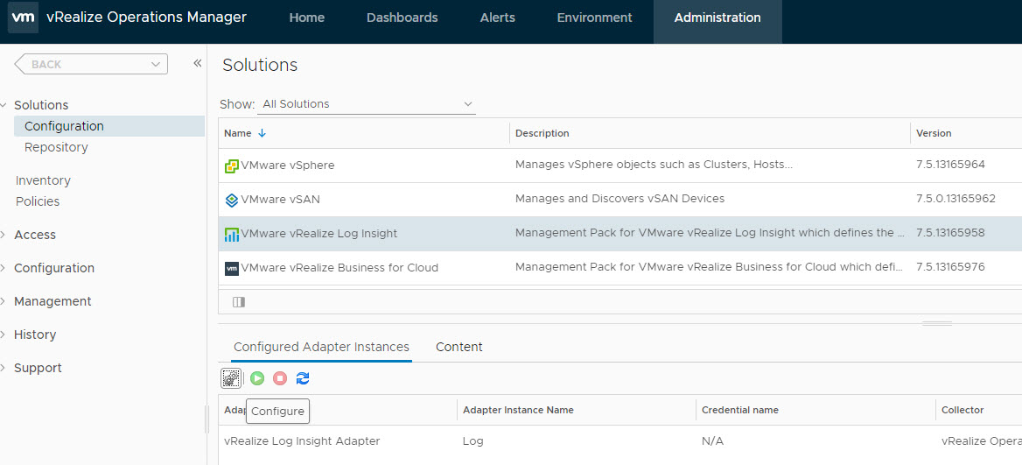The width and height of the screenshot is (1022, 465).
Task: Click the vRealize Log Insight solution icon
Action: pyautogui.click(x=231, y=235)
